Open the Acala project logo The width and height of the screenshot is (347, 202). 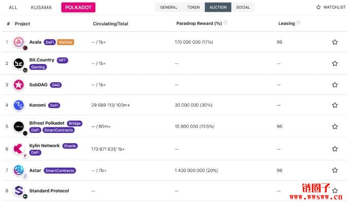click(19, 42)
